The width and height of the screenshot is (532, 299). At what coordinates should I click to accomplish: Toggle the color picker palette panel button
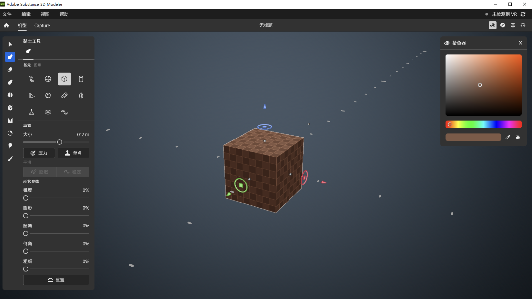pos(492,25)
